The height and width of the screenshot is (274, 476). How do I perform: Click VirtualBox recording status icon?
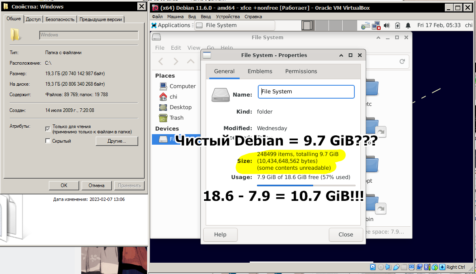[x=419, y=267]
